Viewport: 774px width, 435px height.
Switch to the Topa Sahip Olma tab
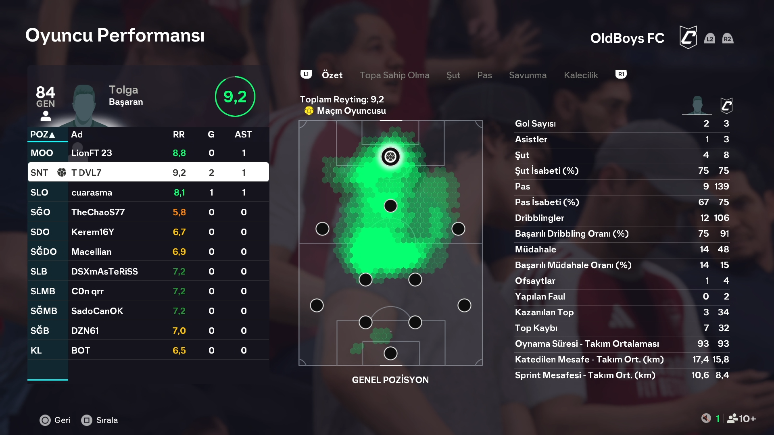(394, 75)
